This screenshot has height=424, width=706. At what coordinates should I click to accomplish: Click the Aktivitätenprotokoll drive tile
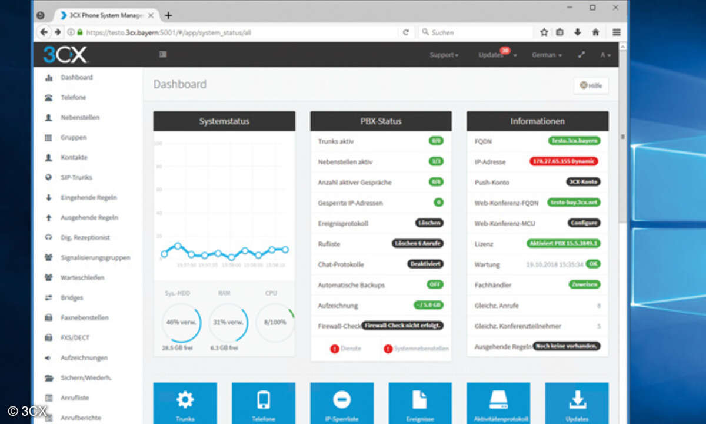tap(498, 403)
